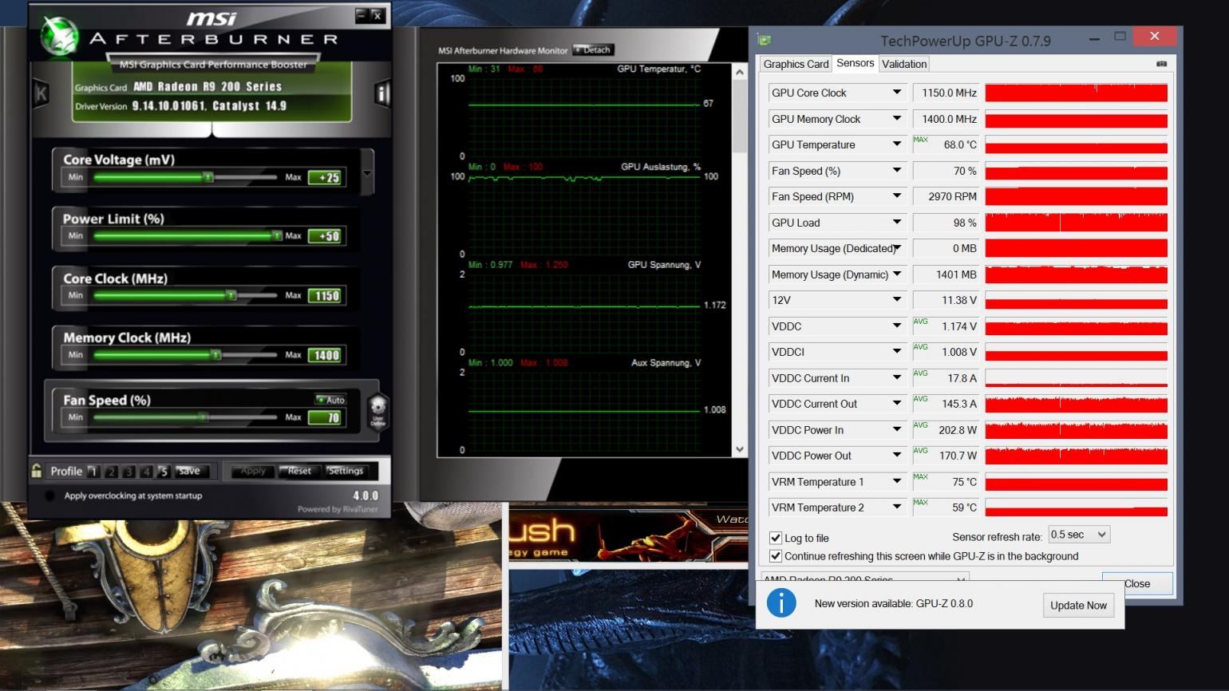Select Afterburner profile slot 5

pyautogui.click(x=164, y=472)
